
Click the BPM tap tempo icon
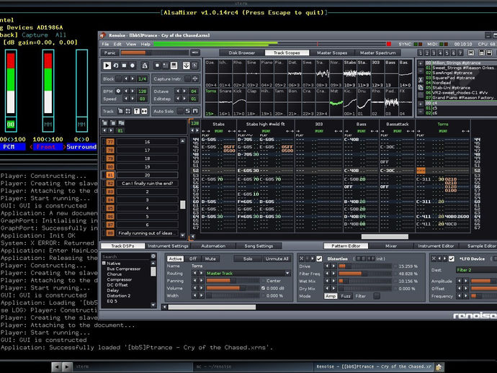coord(118,91)
